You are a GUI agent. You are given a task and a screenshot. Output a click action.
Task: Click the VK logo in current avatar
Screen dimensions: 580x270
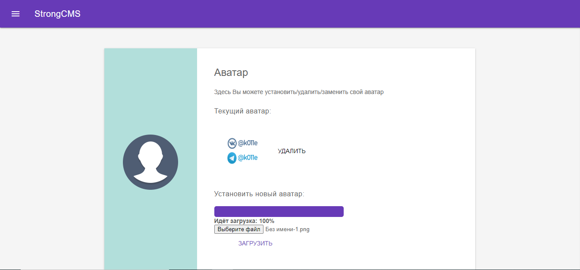tap(232, 143)
